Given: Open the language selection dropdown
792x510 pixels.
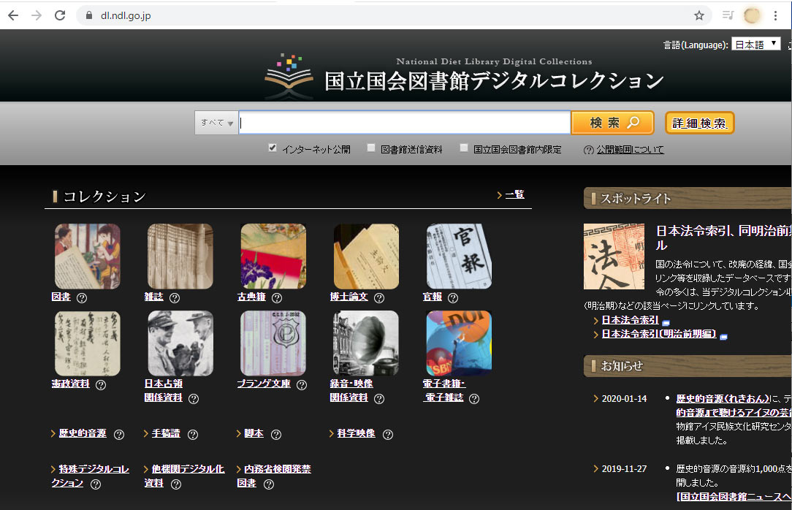Looking at the screenshot, I should tap(756, 45).
